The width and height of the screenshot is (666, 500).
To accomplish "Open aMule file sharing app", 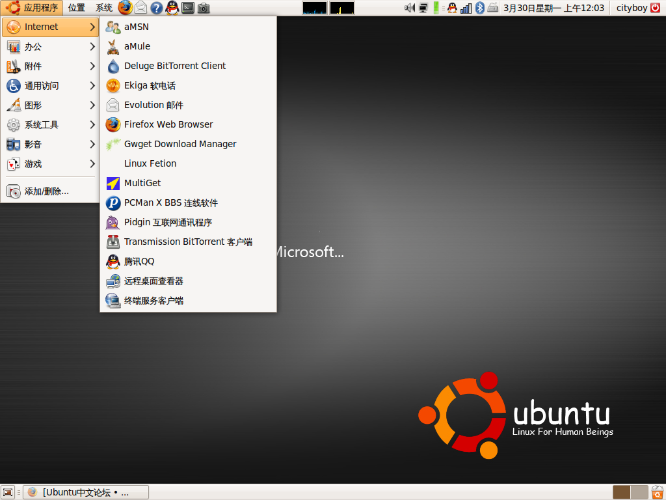I will pyautogui.click(x=188, y=46).
